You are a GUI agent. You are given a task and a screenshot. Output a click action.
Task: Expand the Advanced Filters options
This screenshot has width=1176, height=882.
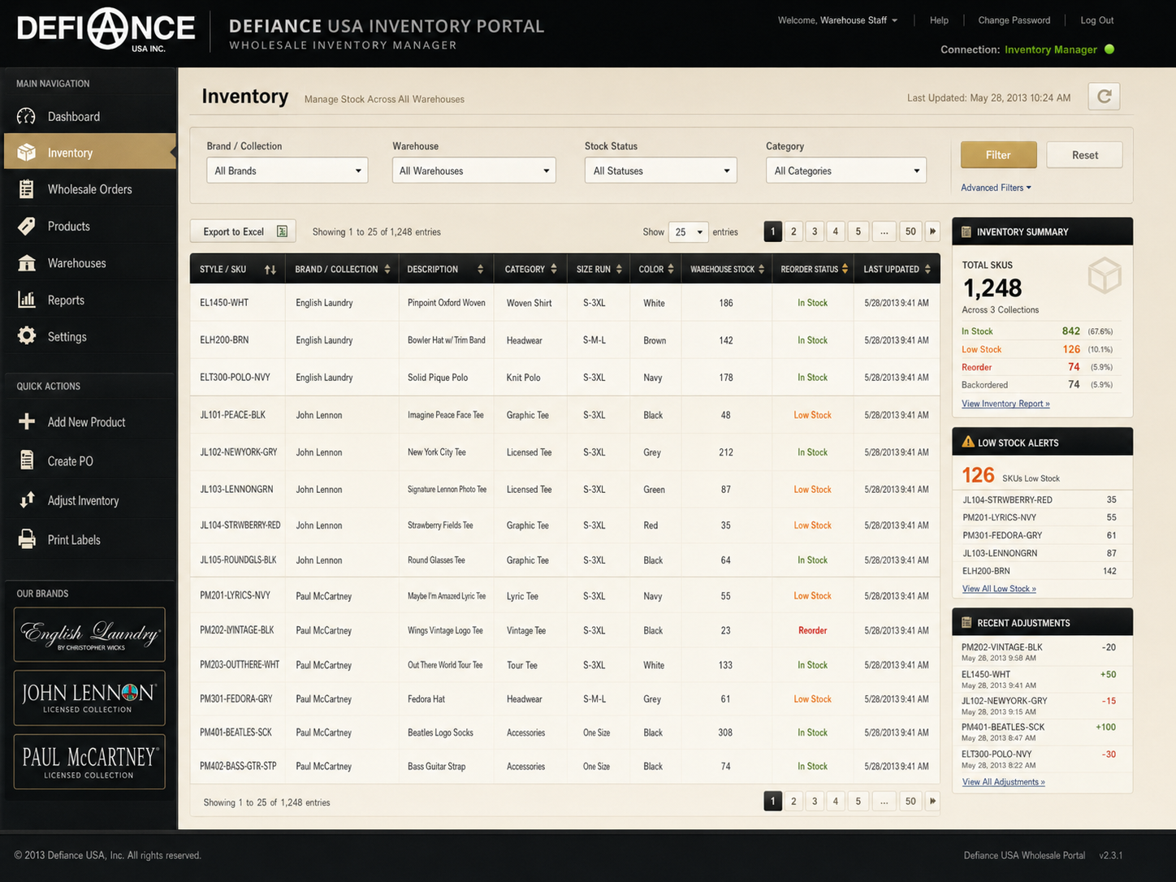coord(997,188)
